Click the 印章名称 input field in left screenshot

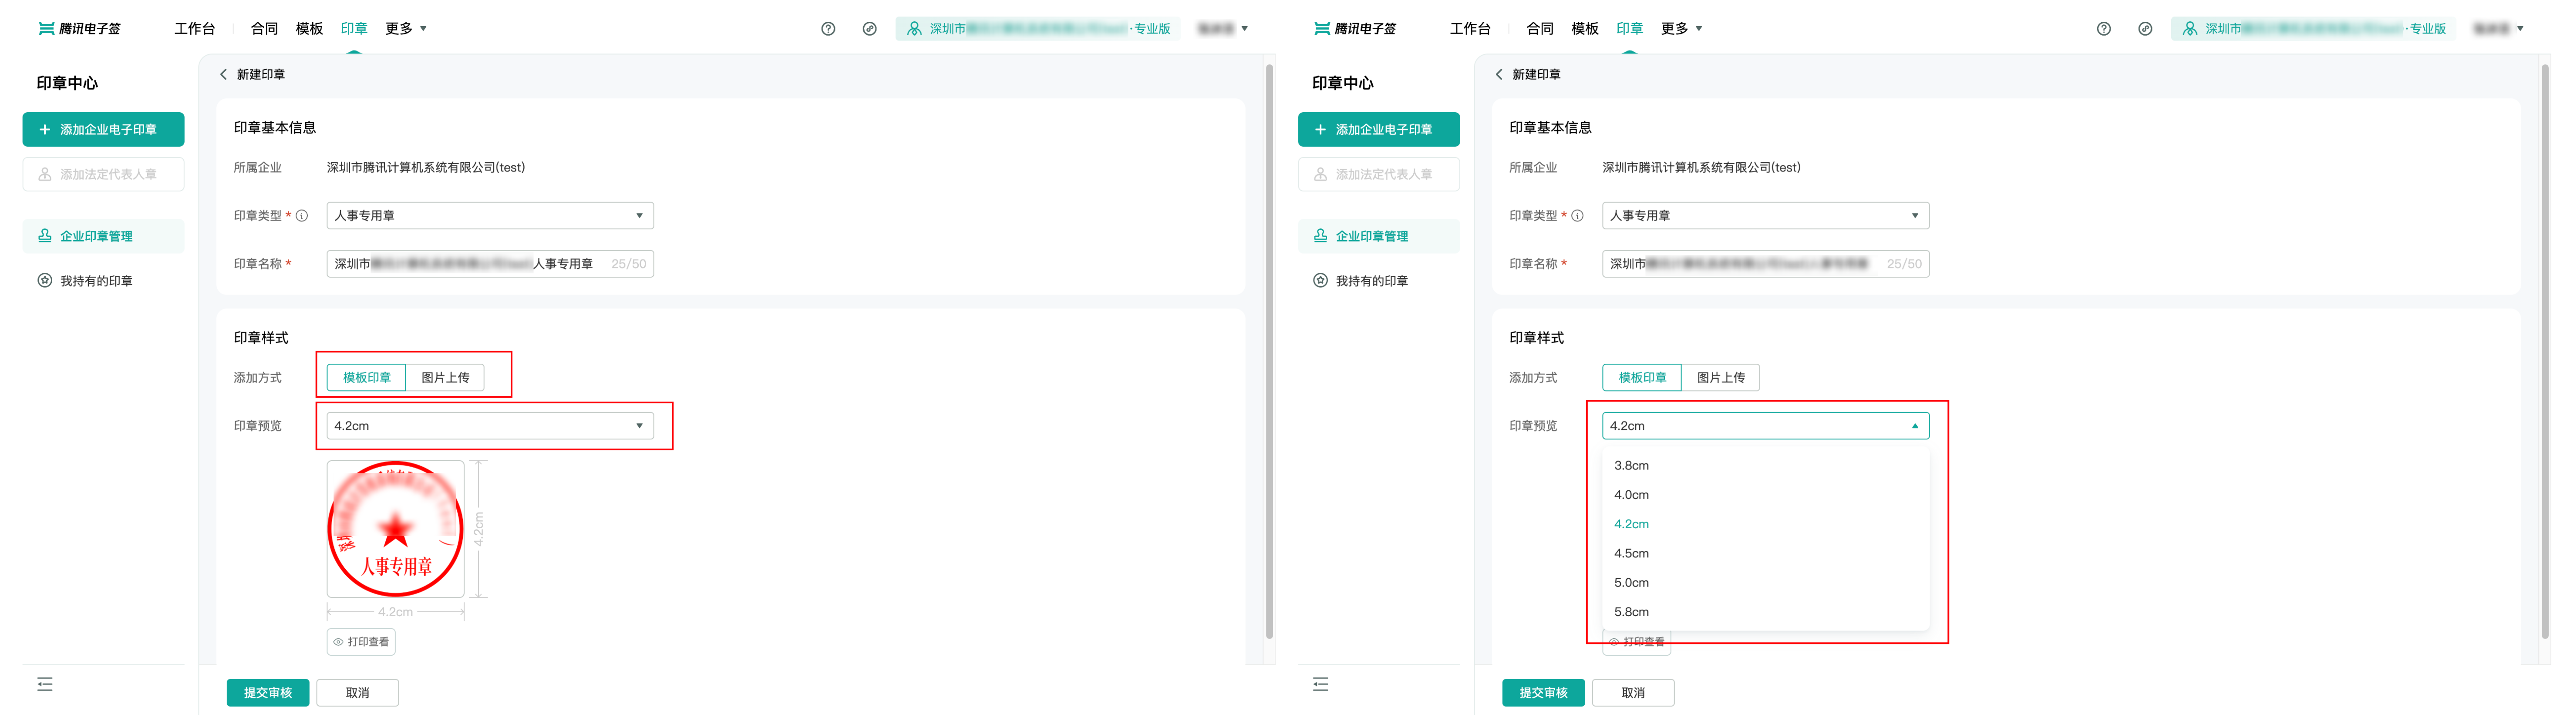[490, 264]
